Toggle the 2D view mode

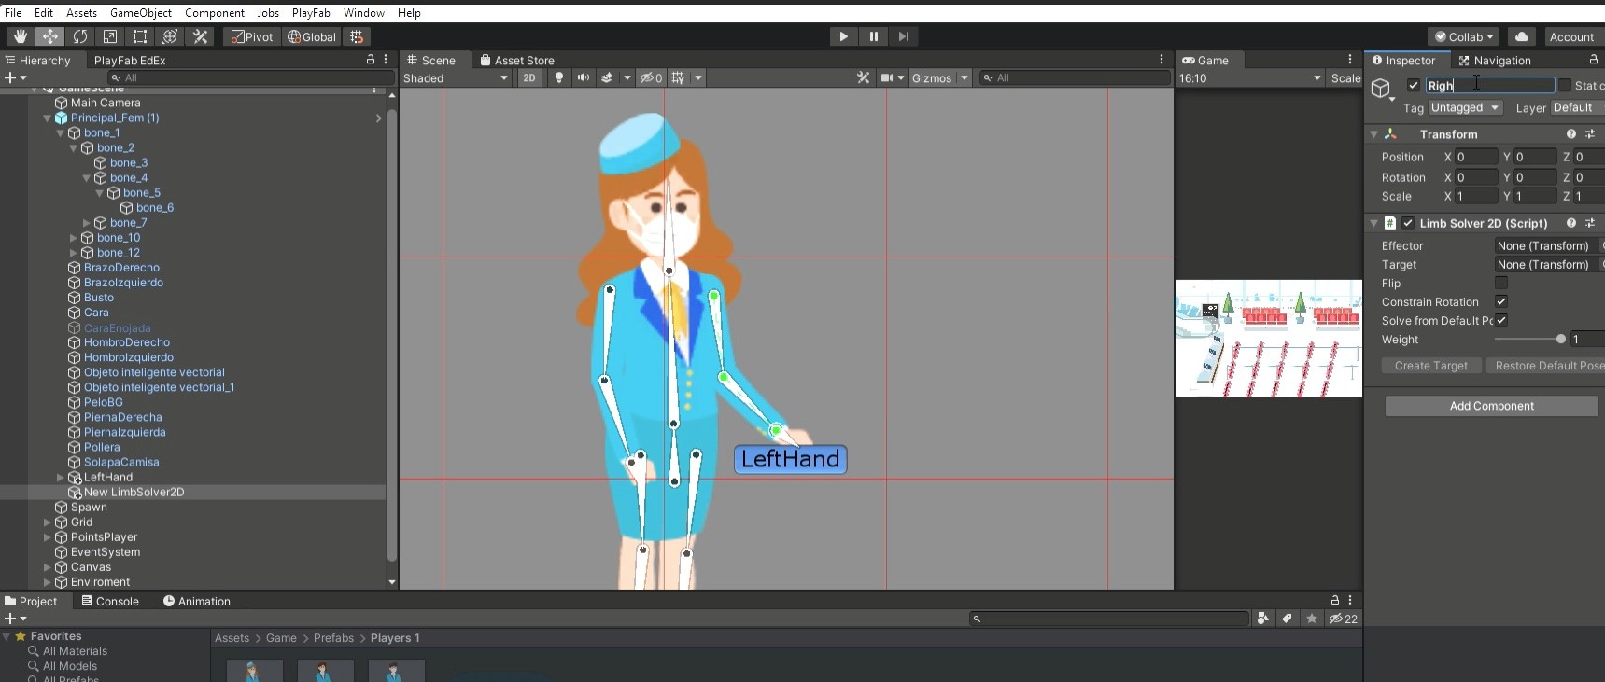tap(529, 77)
